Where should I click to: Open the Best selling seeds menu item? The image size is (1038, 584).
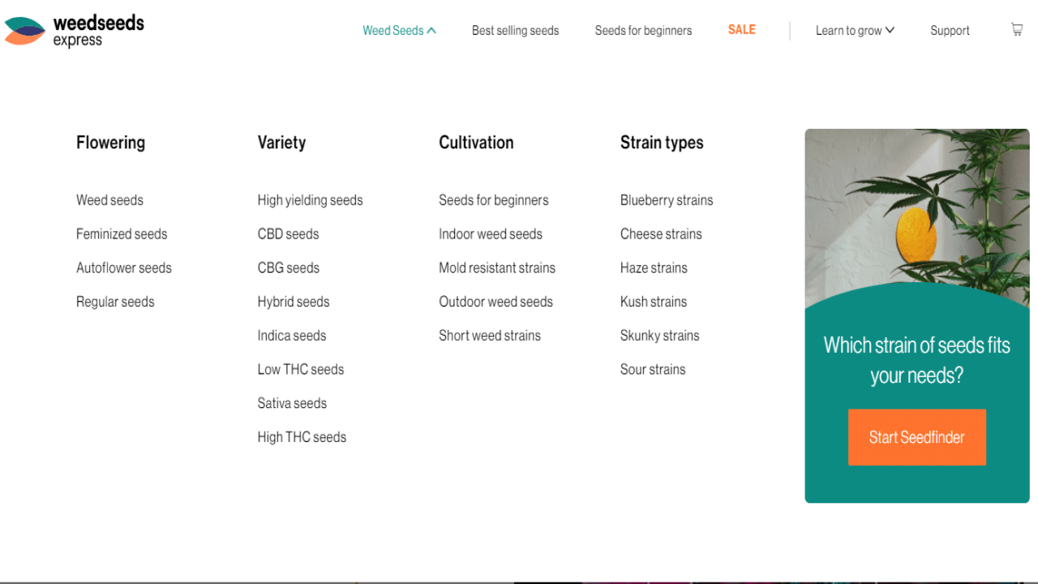tap(515, 31)
